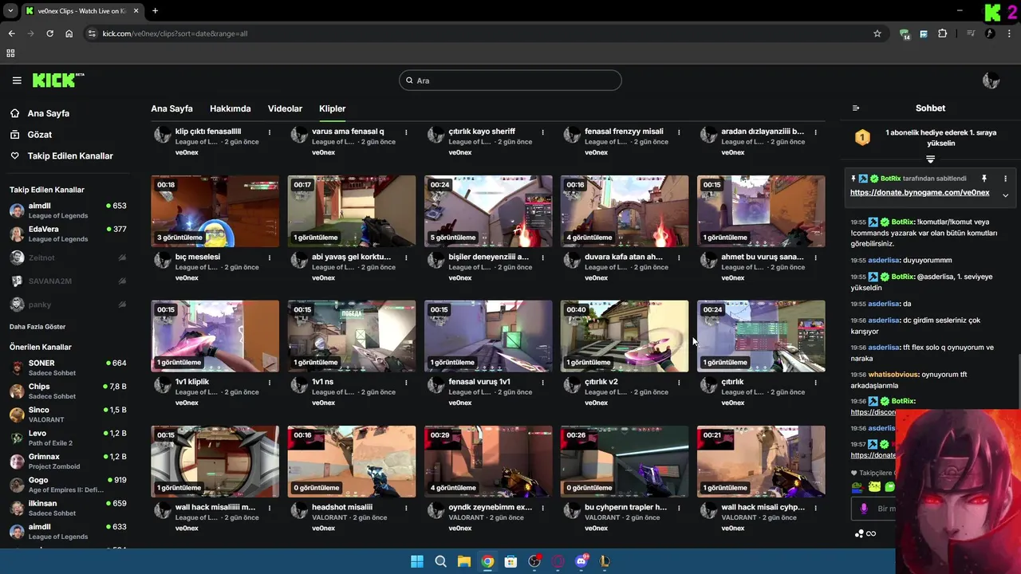The image size is (1021, 574).
Task: Reload the page in Chrome
Action: pos(49,33)
